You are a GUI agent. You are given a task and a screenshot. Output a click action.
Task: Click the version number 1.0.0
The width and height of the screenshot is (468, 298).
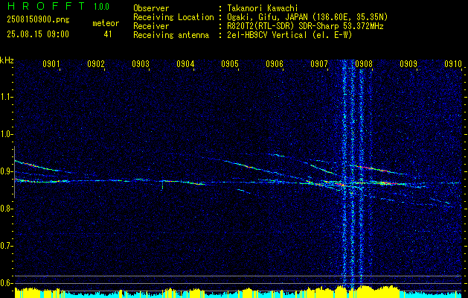coord(101,6)
